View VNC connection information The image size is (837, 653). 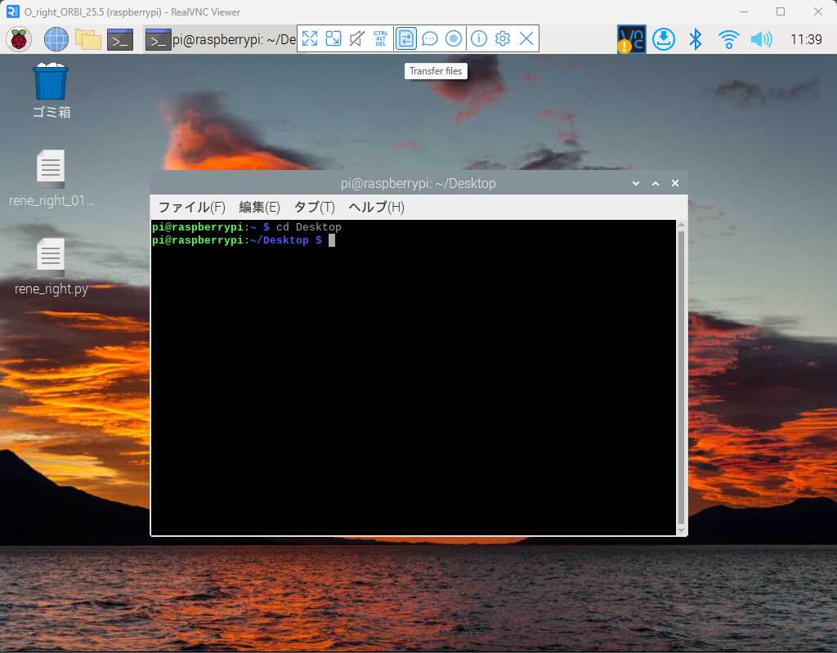click(x=477, y=38)
